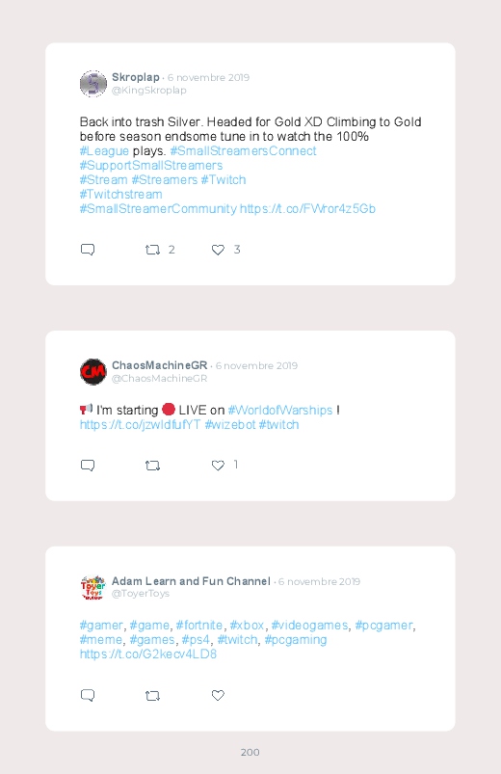Like the Skroplap tweet with heart icon
Screen dimensions: 501x774
218,250
